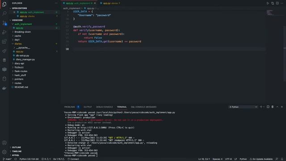Click Python language mode in status bar
This screenshot has height=161, width=286.
coord(243,159)
